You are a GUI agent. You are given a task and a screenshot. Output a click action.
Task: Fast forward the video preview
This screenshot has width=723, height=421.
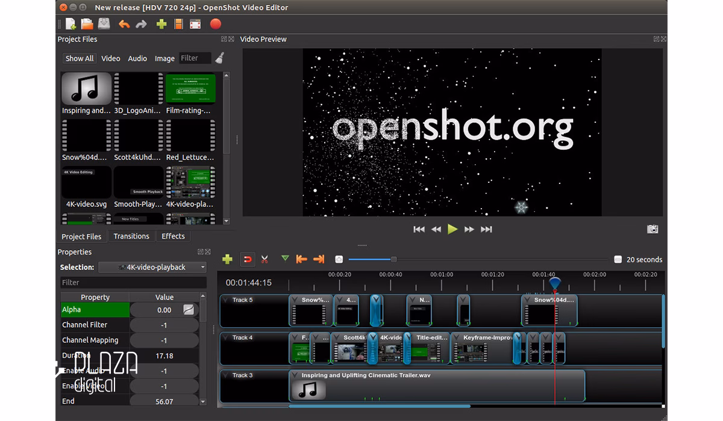point(469,229)
